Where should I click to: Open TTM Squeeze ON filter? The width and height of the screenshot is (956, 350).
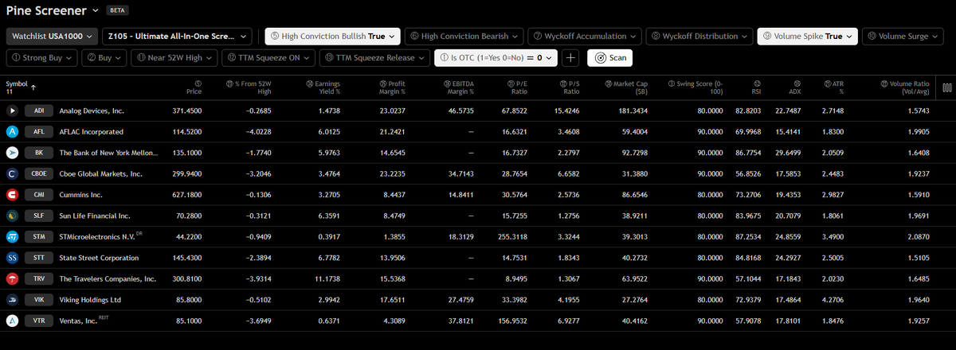click(268, 57)
